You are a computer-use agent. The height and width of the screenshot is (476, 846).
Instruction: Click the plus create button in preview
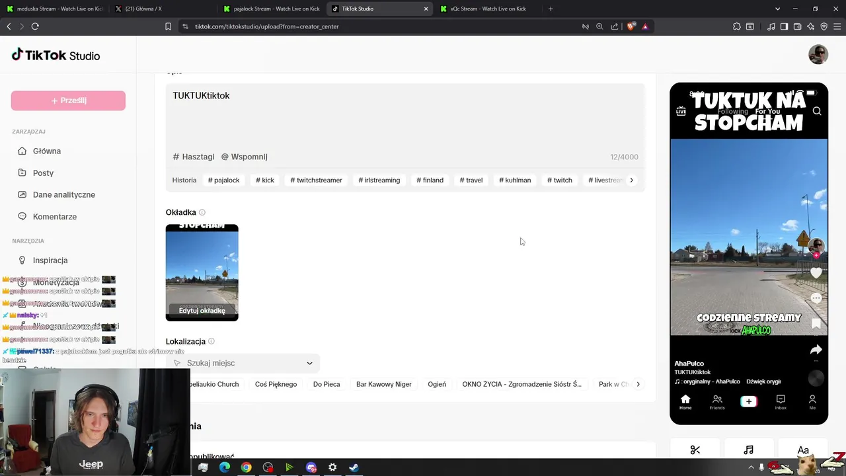(749, 401)
